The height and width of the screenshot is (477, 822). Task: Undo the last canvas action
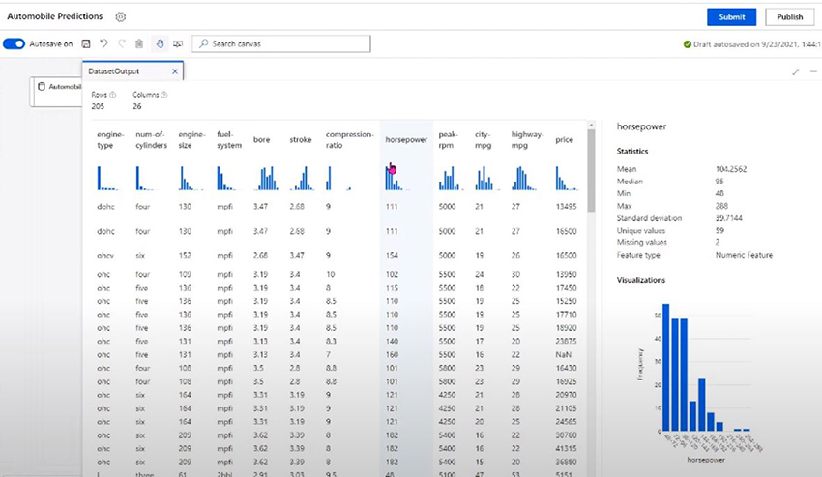(x=103, y=44)
